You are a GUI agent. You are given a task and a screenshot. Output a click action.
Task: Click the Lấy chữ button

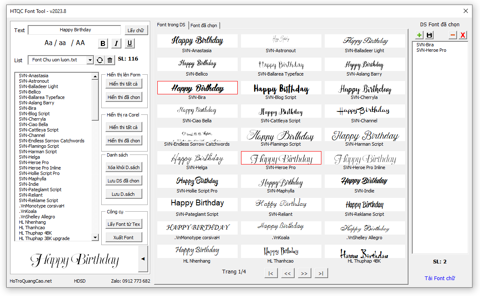pyautogui.click(x=136, y=30)
